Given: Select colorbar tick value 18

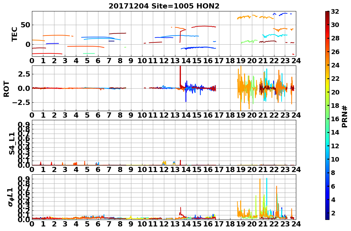Looking at the screenshot, I should pyautogui.click(x=335, y=106).
